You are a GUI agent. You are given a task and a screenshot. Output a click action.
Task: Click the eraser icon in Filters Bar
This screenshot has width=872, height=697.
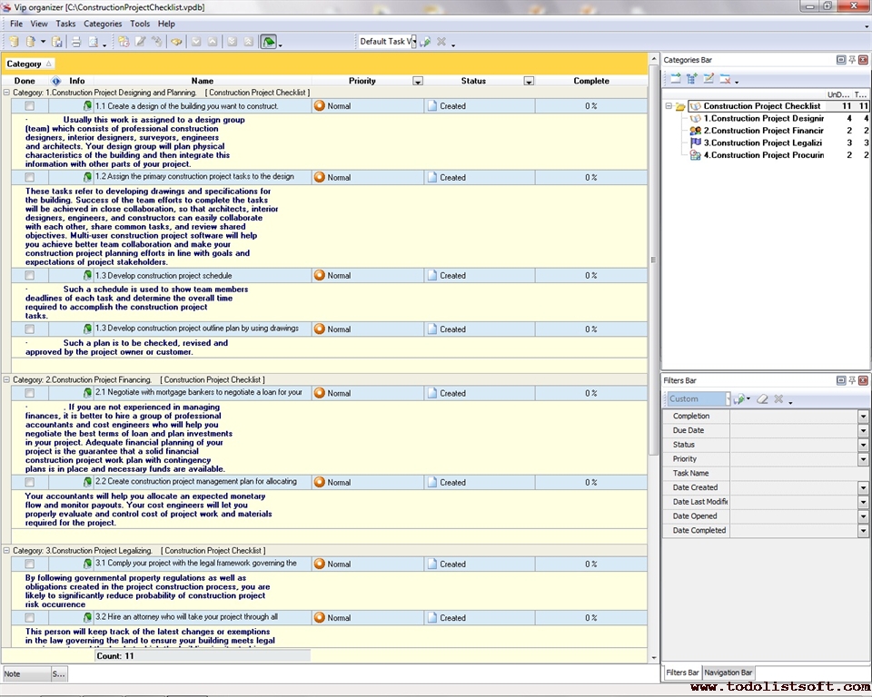(x=763, y=399)
